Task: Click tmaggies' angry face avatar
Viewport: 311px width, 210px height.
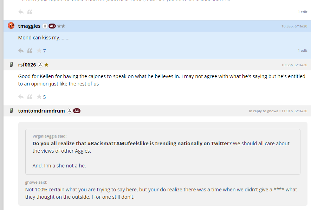Action: (x=11, y=26)
